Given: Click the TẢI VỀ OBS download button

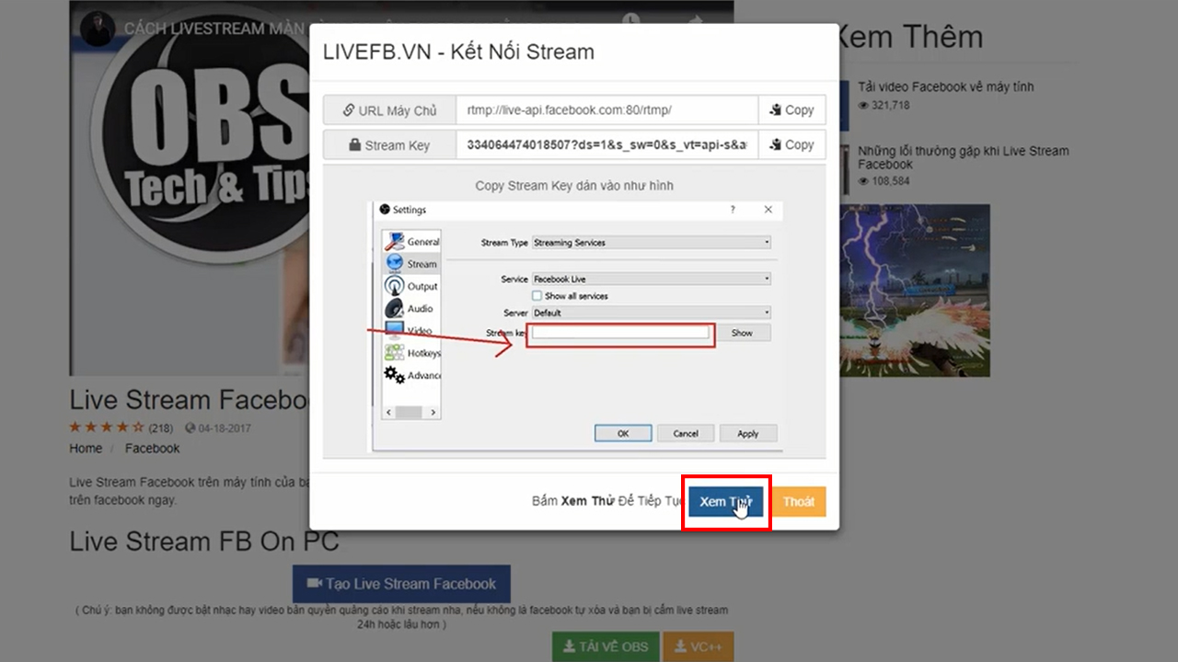Looking at the screenshot, I should (x=606, y=646).
